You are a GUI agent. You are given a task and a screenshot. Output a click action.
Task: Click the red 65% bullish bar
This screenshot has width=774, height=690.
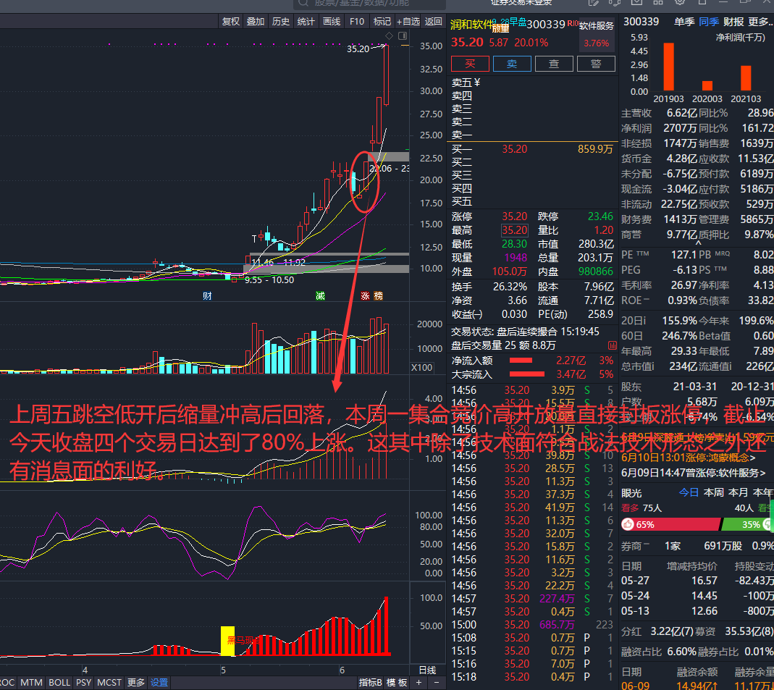tap(670, 524)
